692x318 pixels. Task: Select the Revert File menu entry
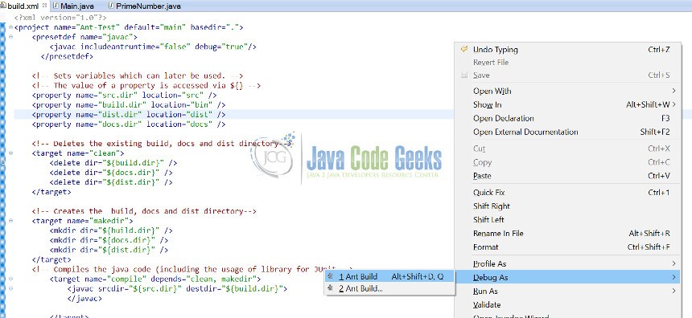[x=567, y=63]
